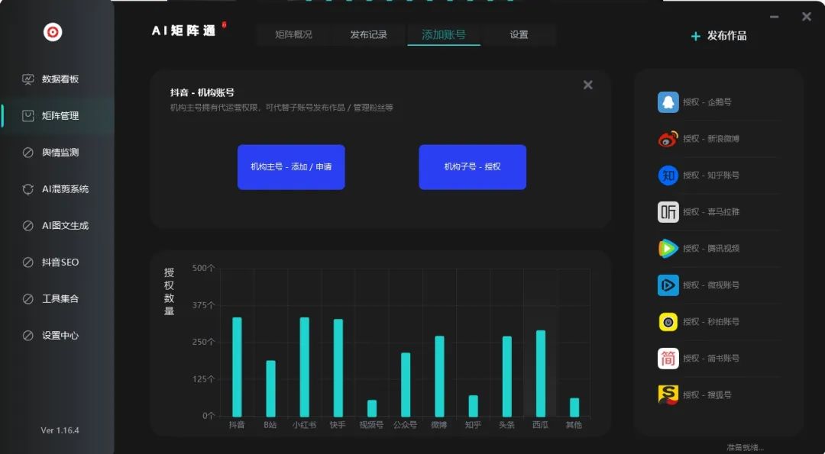This screenshot has height=454, width=825.
Task: Click the 小红书 bar in chart
Action: coord(304,367)
